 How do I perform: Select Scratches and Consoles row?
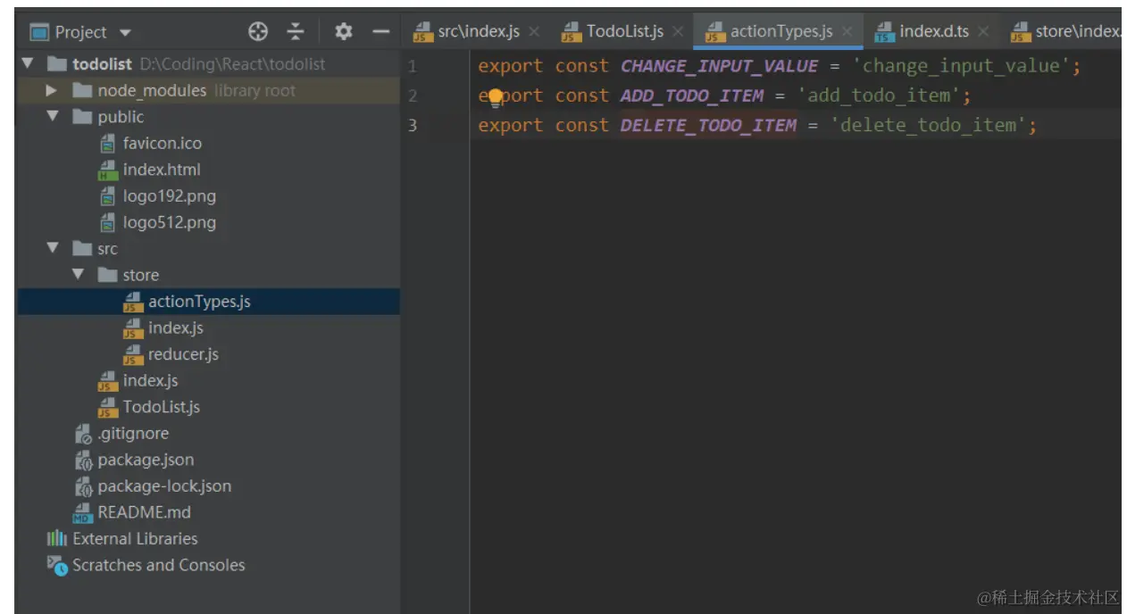[207, 565]
